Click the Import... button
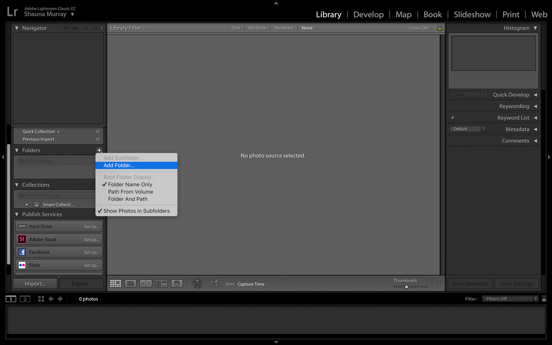The height and width of the screenshot is (345, 552). [35, 284]
